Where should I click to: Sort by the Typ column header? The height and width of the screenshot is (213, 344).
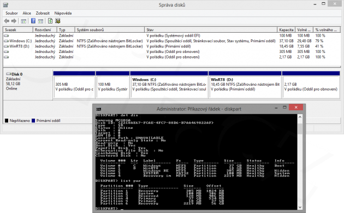(66, 30)
